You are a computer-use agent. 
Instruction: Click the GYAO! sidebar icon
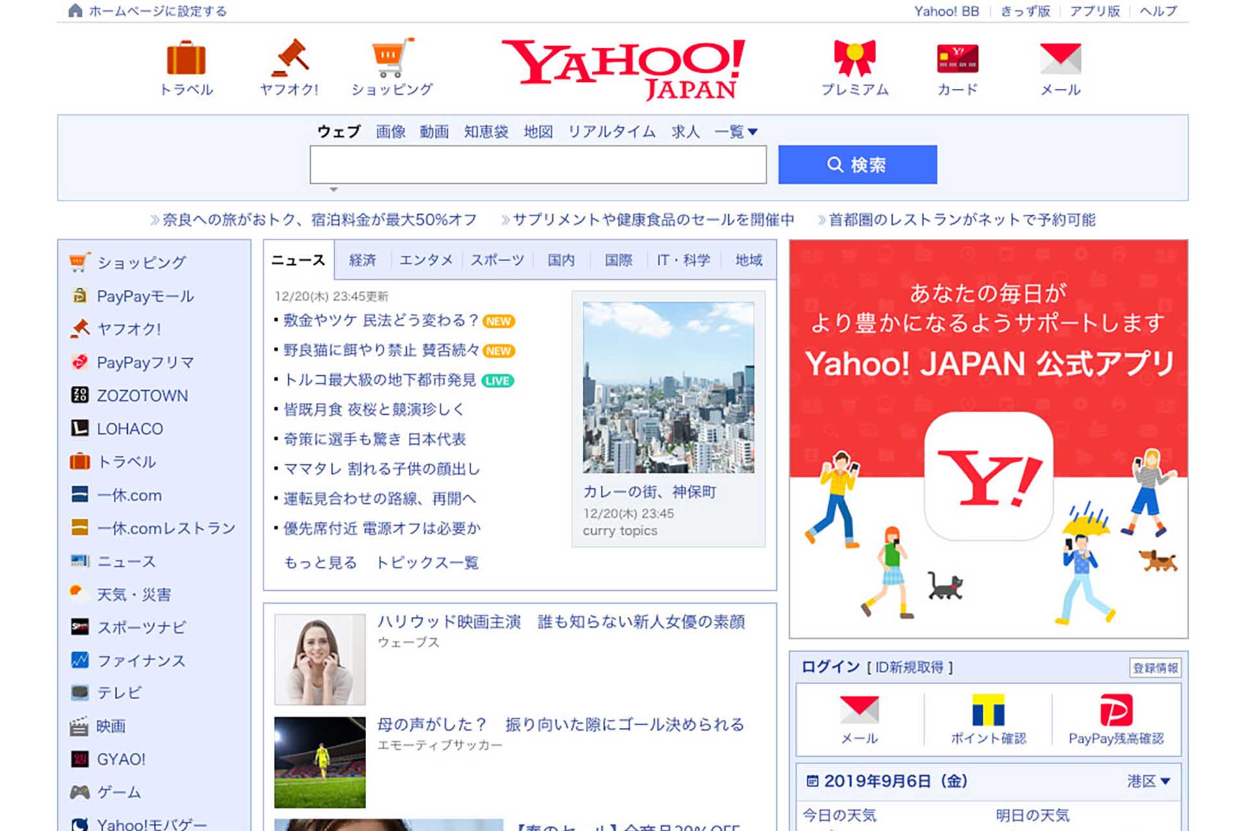pyautogui.click(x=80, y=759)
